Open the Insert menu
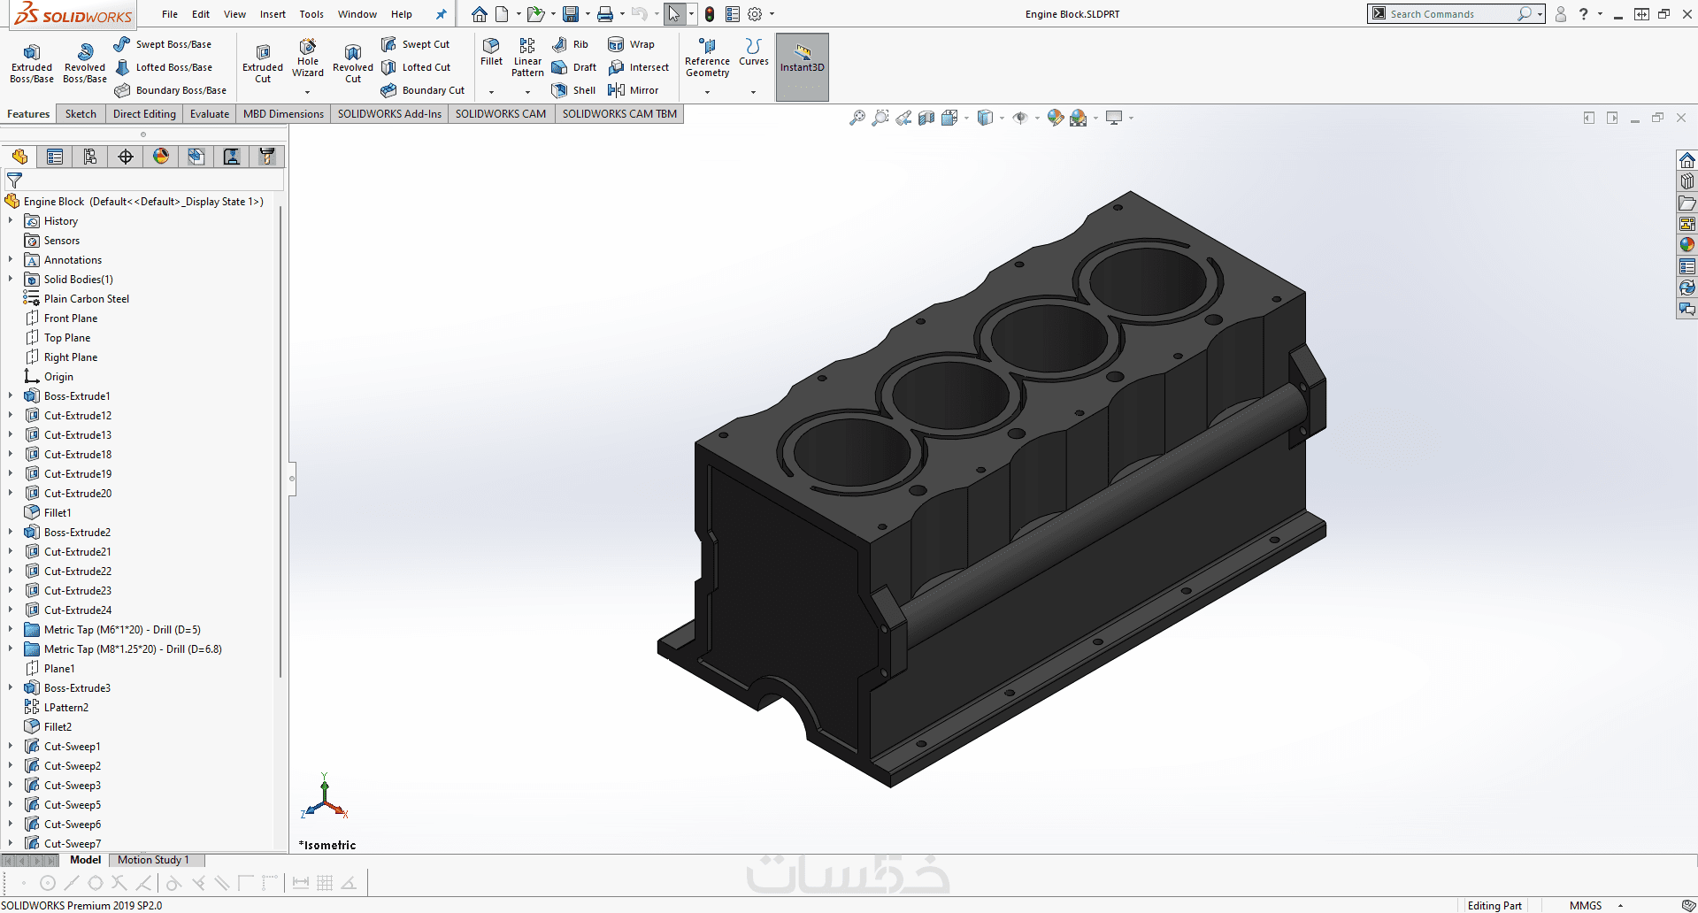This screenshot has width=1698, height=913. [x=273, y=14]
